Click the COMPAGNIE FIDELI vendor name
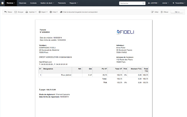 (x=47, y=48)
